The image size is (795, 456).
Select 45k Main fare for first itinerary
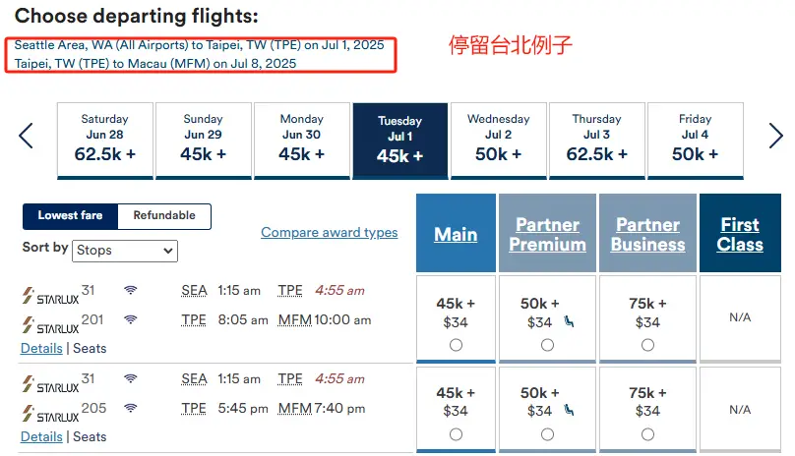click(456, 345)
